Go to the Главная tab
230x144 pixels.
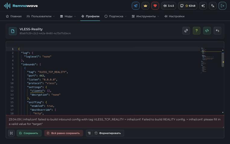(14, 16)
